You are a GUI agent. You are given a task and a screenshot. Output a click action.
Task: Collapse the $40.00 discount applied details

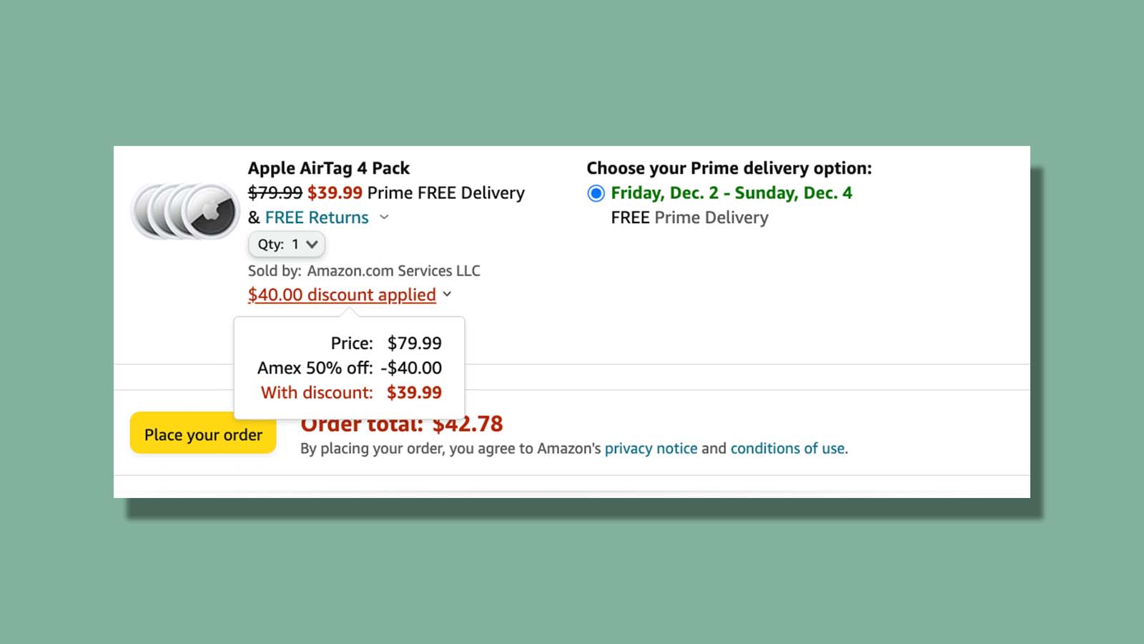click(x=448, y=294)
